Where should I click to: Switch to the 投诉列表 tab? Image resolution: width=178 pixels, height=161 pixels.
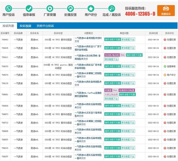[8, 26]
